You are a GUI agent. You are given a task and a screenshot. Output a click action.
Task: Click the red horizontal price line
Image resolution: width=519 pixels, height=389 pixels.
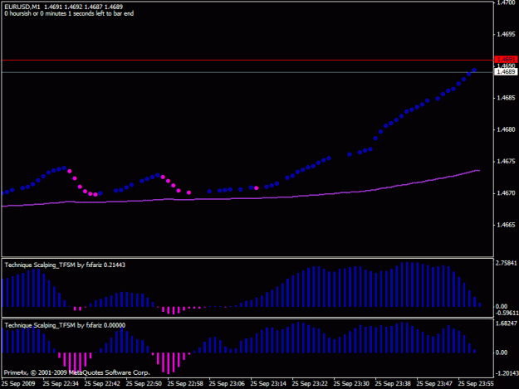coord(247,61)
